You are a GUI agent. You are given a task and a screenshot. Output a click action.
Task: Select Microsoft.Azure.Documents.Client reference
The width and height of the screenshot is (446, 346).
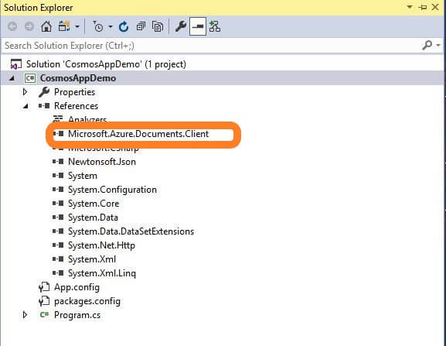pos(138,134)
